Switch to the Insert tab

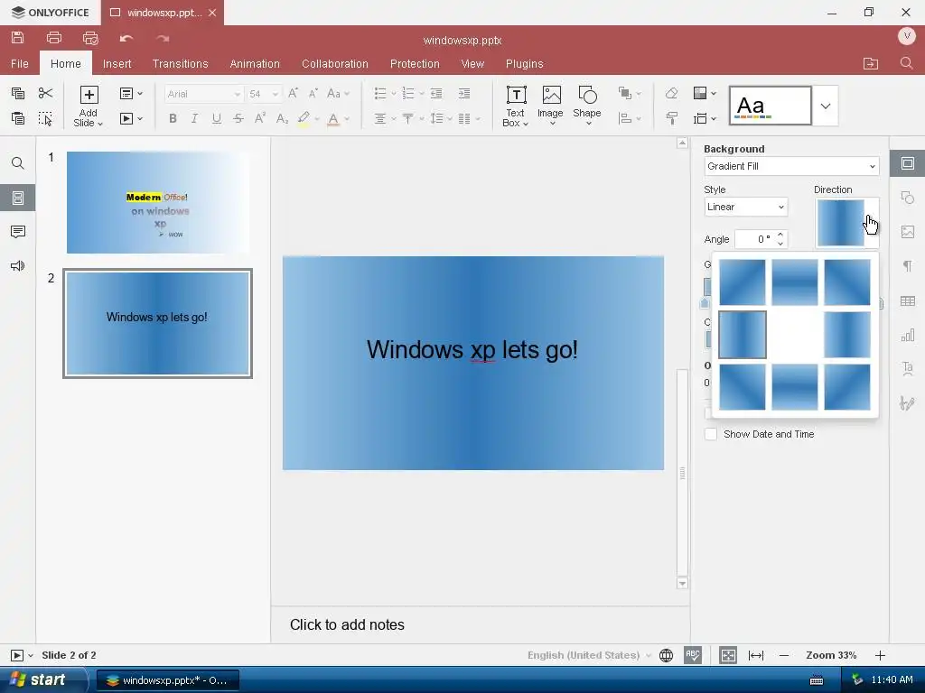[x=117, y=64]
